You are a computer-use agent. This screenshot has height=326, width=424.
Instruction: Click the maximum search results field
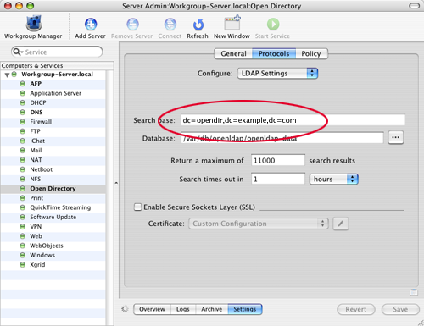278,160
